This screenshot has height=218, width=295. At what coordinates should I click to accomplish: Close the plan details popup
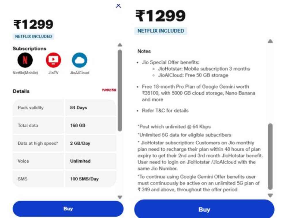[x=118, y=6]
